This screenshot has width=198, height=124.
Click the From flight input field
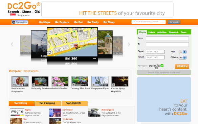[167, 39]
